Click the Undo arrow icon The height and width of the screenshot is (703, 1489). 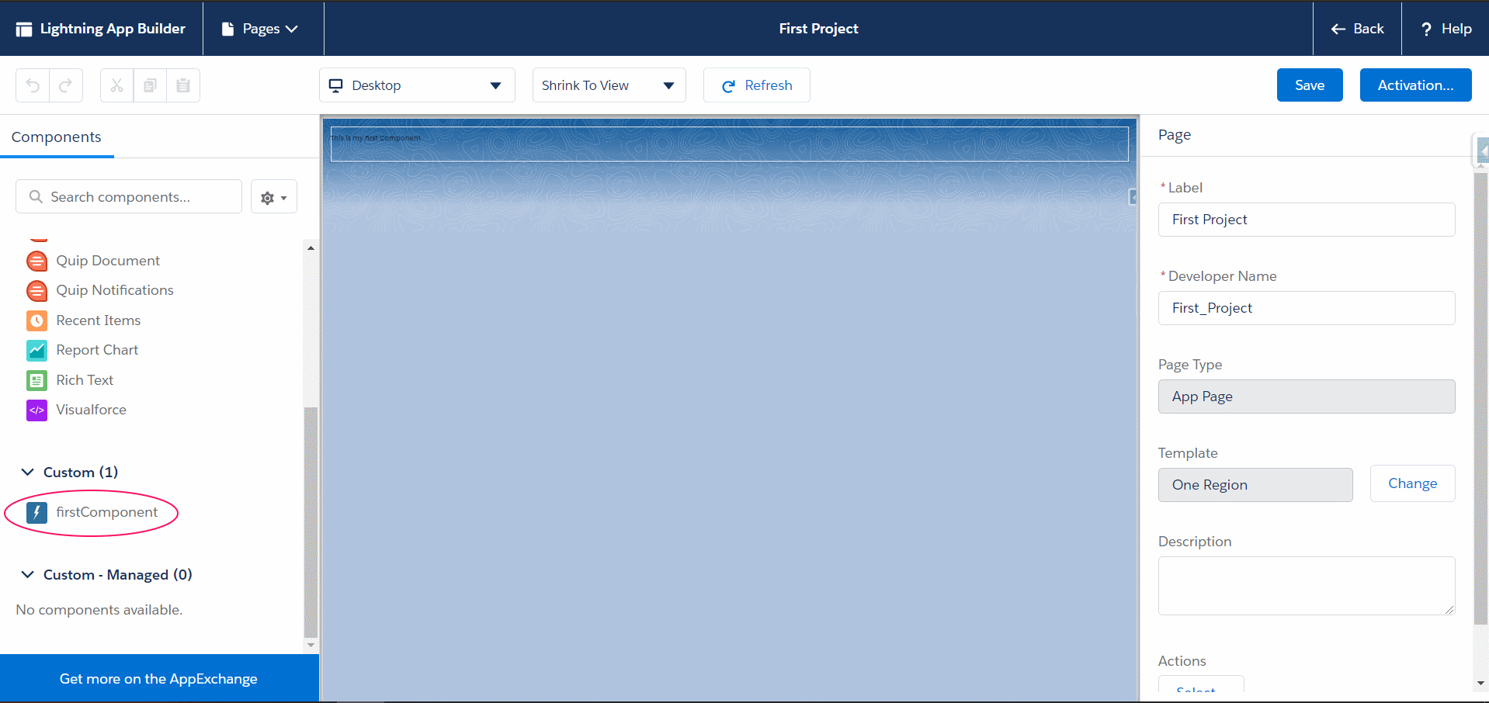coord(33,85)
